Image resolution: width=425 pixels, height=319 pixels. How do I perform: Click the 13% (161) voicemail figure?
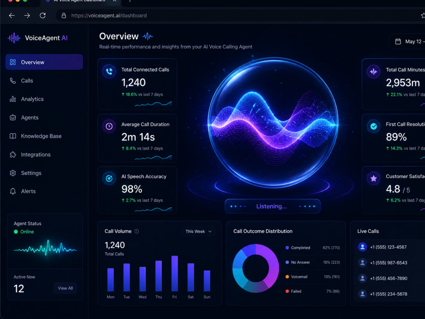tap(332, 277)
